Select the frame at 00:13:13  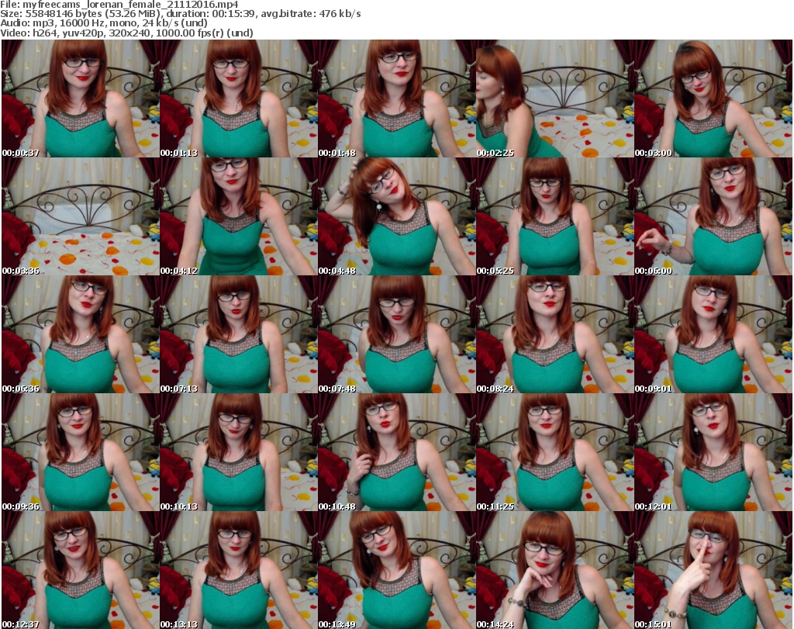(239, 570)
